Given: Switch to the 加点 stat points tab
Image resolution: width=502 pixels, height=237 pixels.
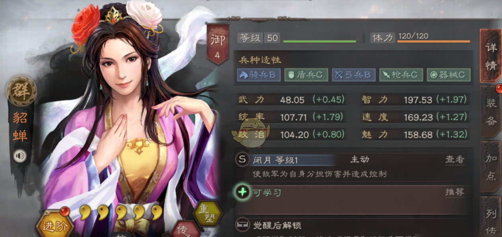Looking at the screenshot, I should (491, 166).
